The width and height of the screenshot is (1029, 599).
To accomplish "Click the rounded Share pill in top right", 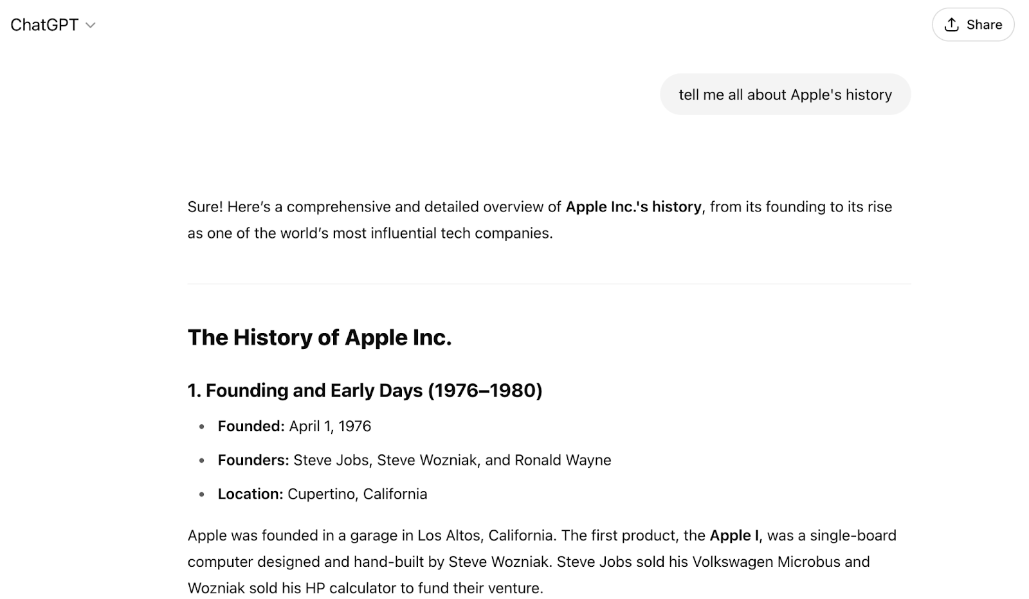I will click(x=973, y=24).
